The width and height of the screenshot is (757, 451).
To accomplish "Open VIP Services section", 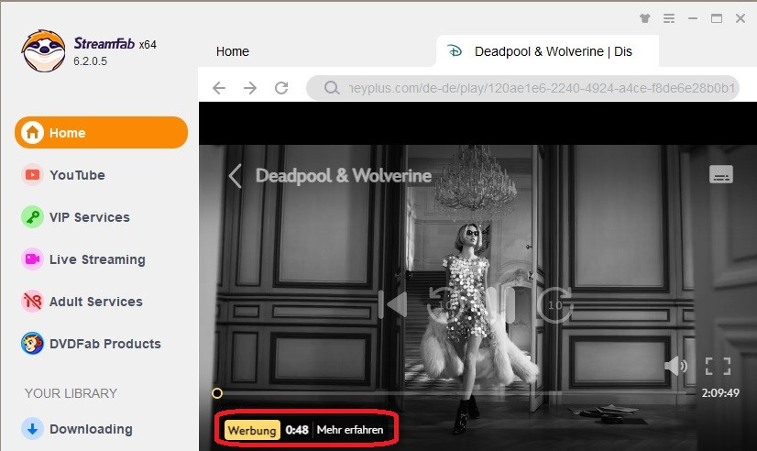I will click(89, 217).
